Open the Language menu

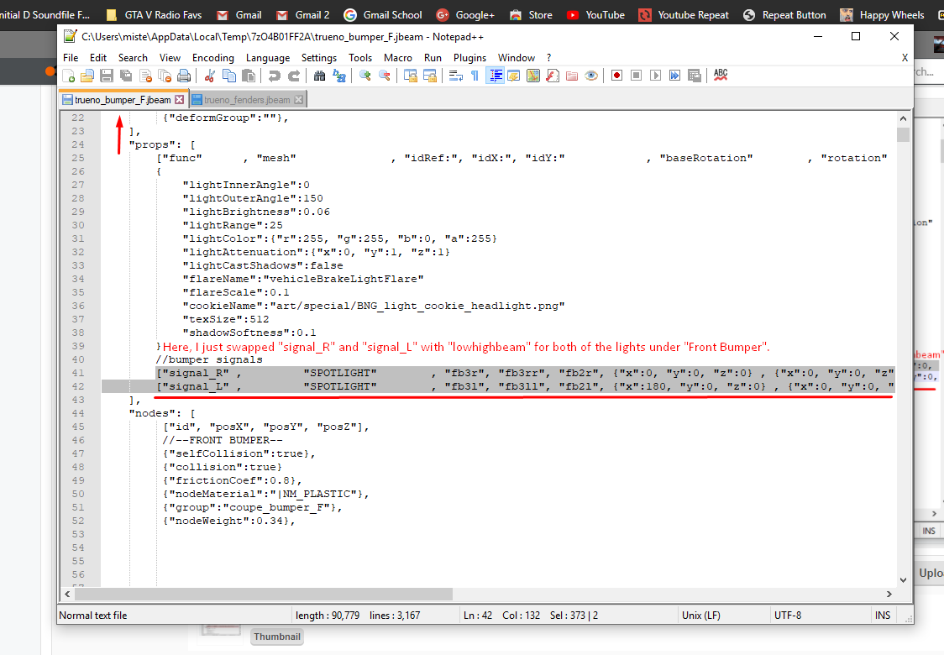pyautogui.click(x=268, y=58)
